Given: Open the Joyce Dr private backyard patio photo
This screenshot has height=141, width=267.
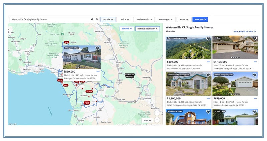Looking at the screenshot, I should coord(235,84).
